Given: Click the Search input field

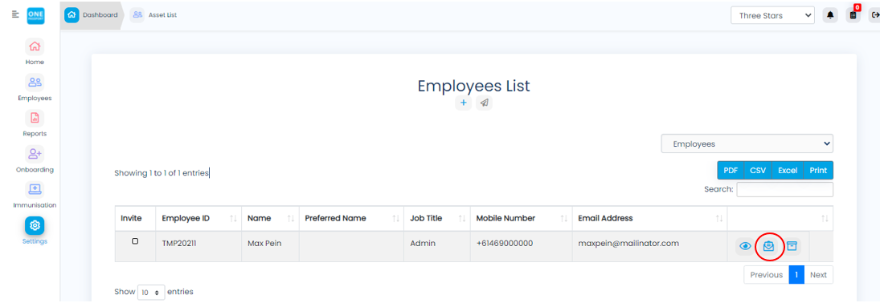Looking at the screenshot, I should tap(784, 189).
